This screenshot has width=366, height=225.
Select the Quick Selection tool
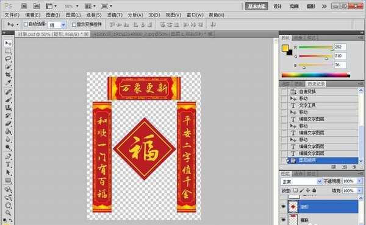coord(8,67)
